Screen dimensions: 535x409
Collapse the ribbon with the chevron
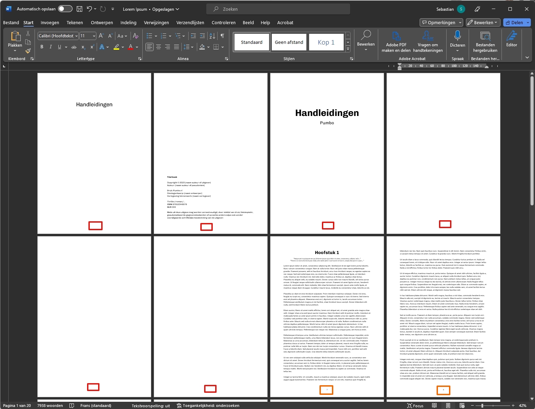tap(527, 58)
